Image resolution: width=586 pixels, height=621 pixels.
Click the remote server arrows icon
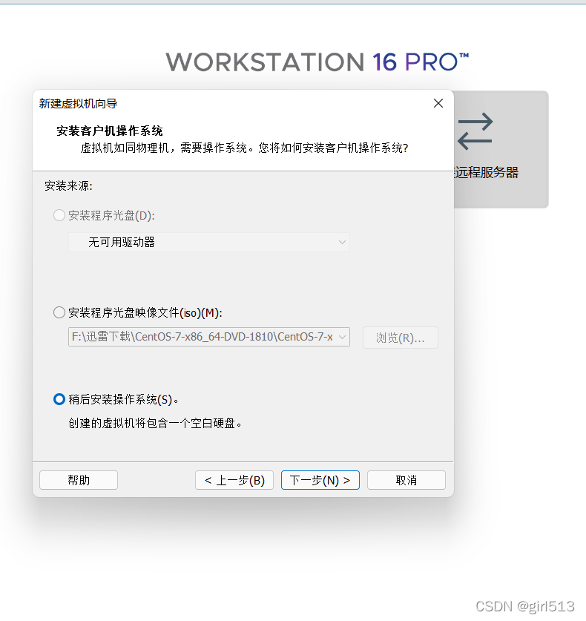[x=475, y=131]
